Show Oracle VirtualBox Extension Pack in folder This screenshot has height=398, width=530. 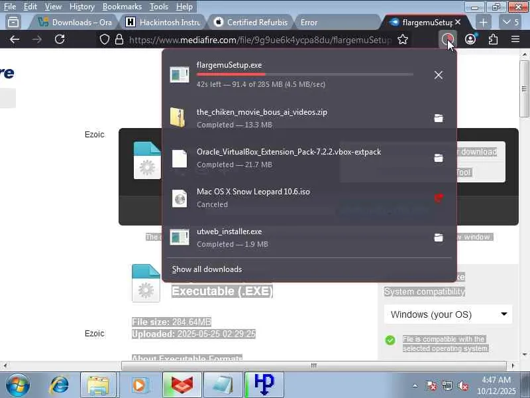pyautogui.click(x=439, y=158)
